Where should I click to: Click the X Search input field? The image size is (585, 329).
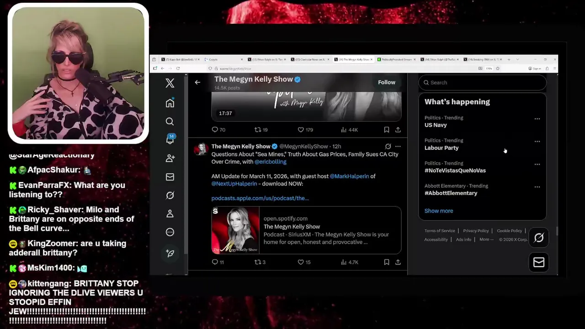(x=482, y=83)
